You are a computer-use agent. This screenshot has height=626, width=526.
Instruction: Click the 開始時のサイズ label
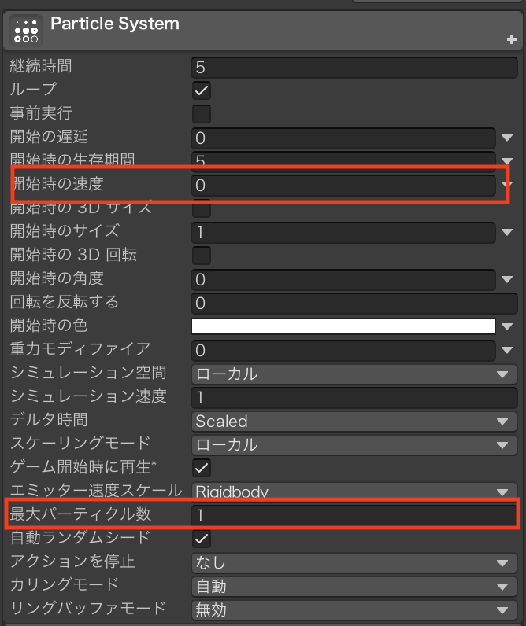point(65,230)
